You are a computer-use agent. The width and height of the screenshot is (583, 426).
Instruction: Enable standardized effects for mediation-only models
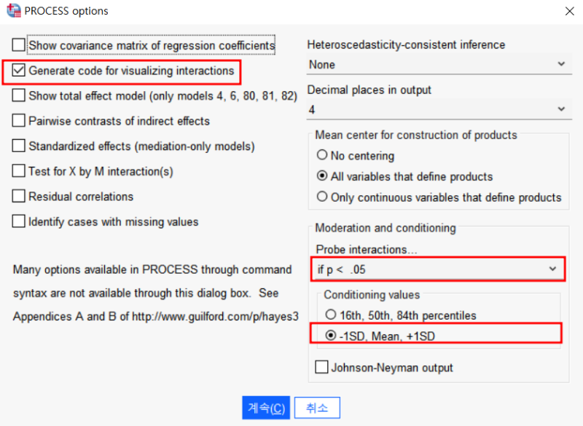tap(18, 146)
